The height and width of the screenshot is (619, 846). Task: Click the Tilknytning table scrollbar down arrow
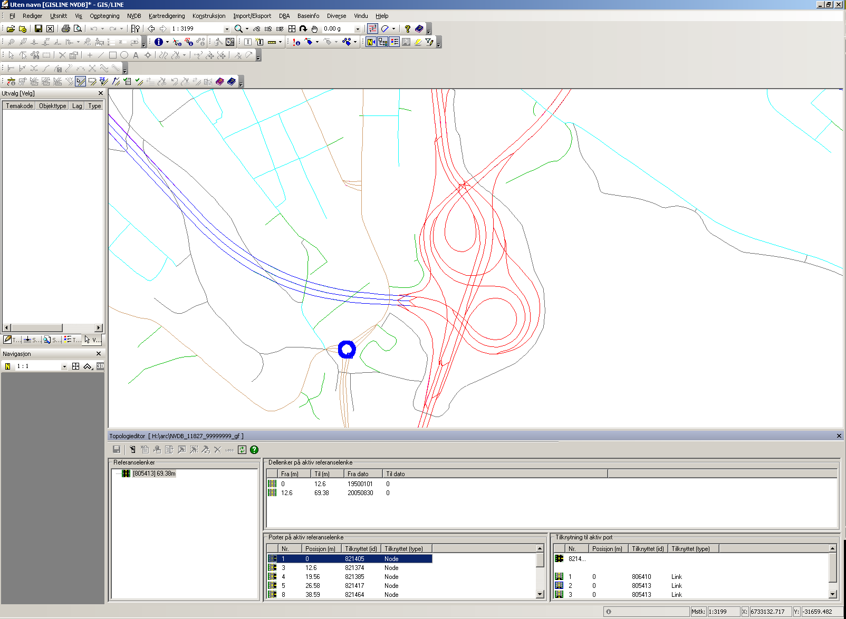pos(833,594)
